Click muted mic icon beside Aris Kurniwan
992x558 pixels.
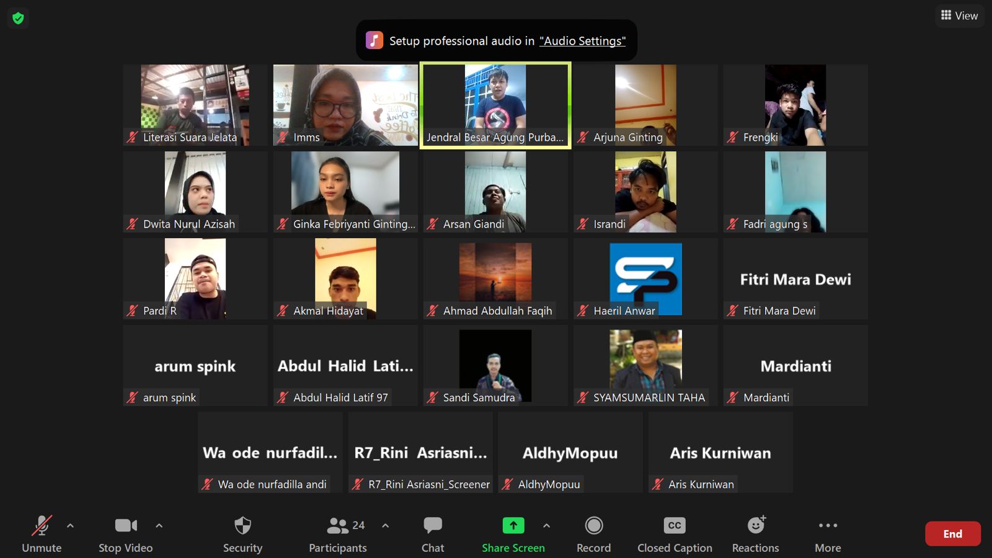tap(658, 484)
